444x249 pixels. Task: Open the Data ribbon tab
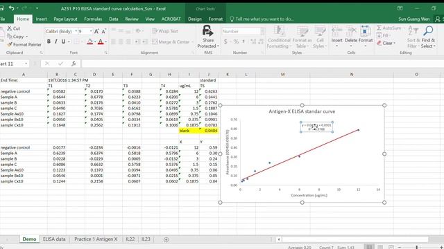(x=113, y=19)
